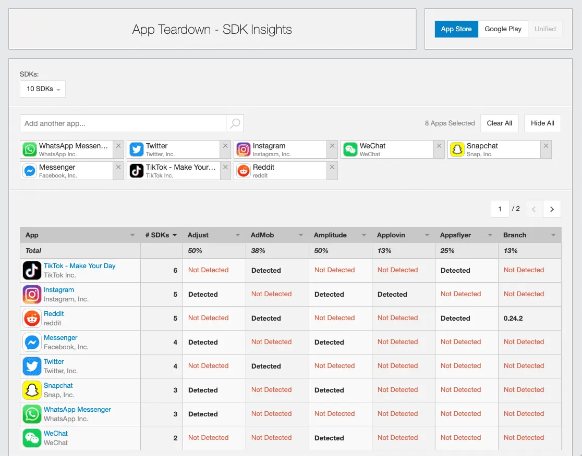Click the TikTok app icon in table
The width and height of the screenshot is (582, 456).
[32, 270]
